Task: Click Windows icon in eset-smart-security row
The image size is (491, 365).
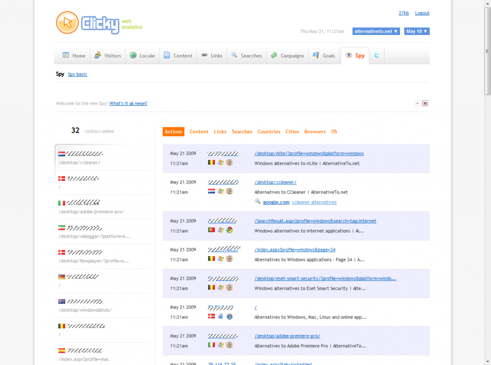Action: [x=221, y=287]
